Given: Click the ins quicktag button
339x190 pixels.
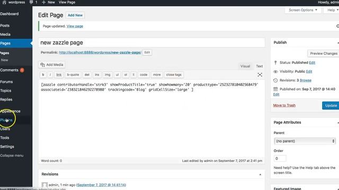Looking at the screenshot, I should [x=97, y=75].
